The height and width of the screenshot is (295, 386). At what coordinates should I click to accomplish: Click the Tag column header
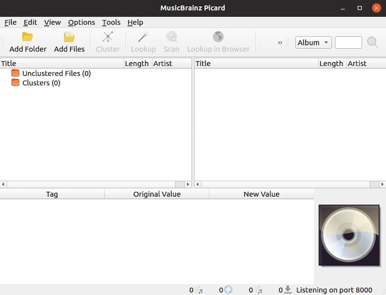coord(52,194)
